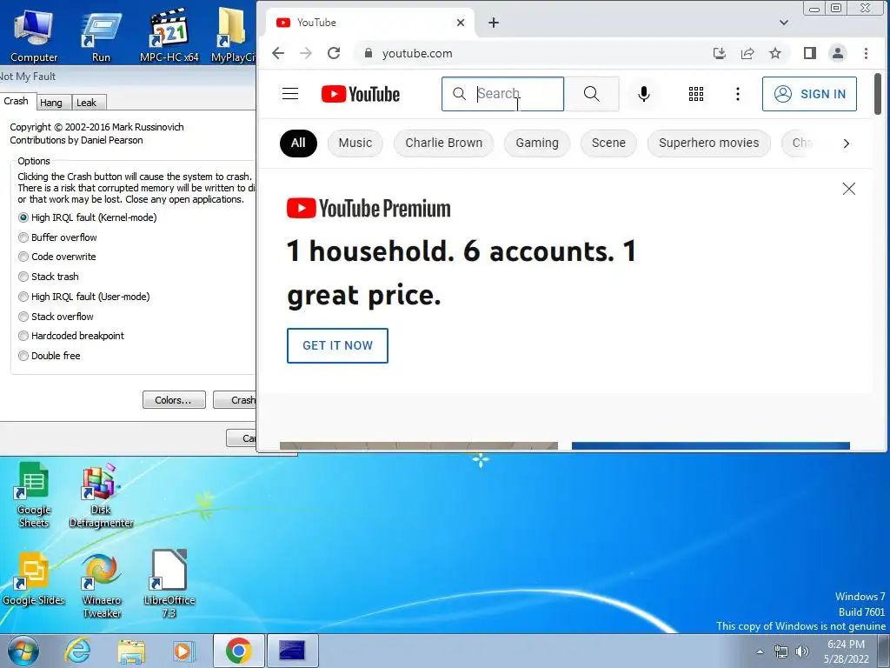Go back with Chrome back arrow
The height and width of the screenshot is (668, 890).
point(278,53)
